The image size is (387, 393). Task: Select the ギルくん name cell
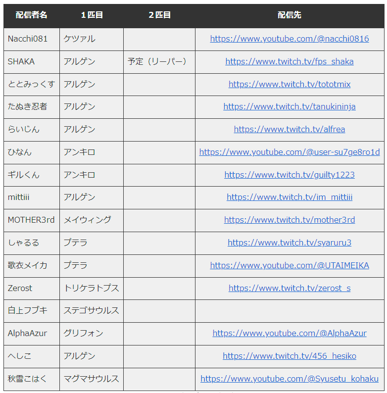[32, 175]
